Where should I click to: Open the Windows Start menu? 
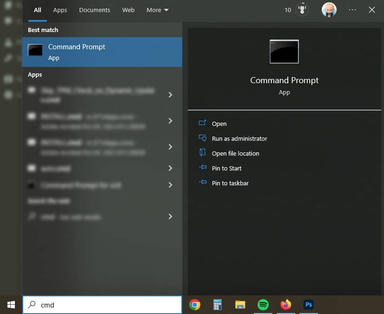pos(10,305)
